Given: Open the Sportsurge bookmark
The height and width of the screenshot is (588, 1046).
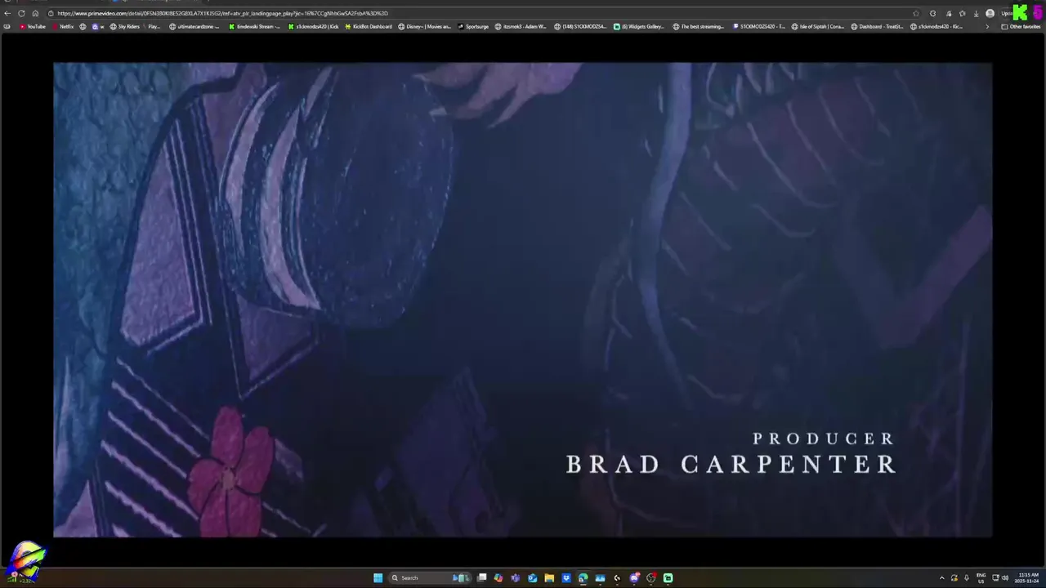Looking at the screenshot, I should 473,26.
